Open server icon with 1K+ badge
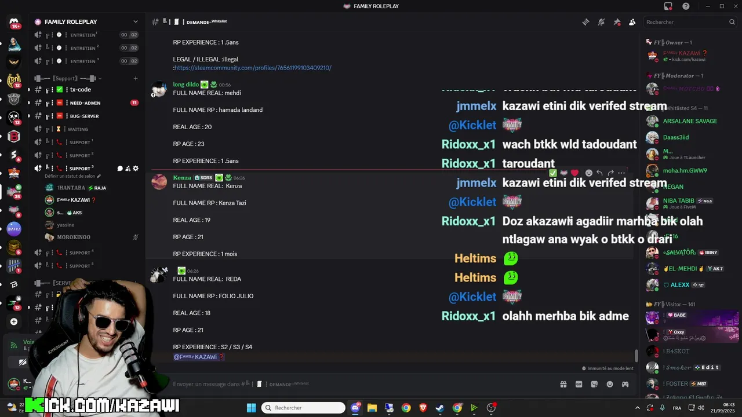The image size is (742, 417). tap(14, 22)
